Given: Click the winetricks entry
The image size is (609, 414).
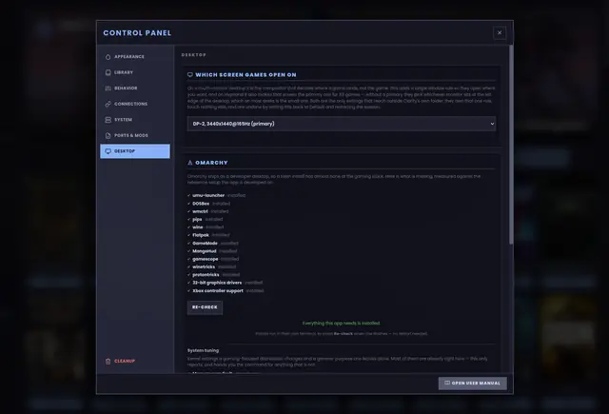Looking at the screenshot, I should click(211, 266).
